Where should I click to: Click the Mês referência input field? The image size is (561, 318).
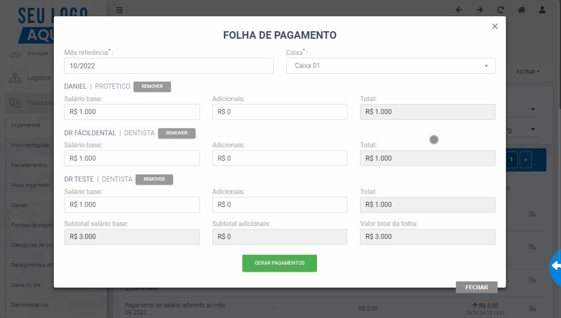point(169,66)
